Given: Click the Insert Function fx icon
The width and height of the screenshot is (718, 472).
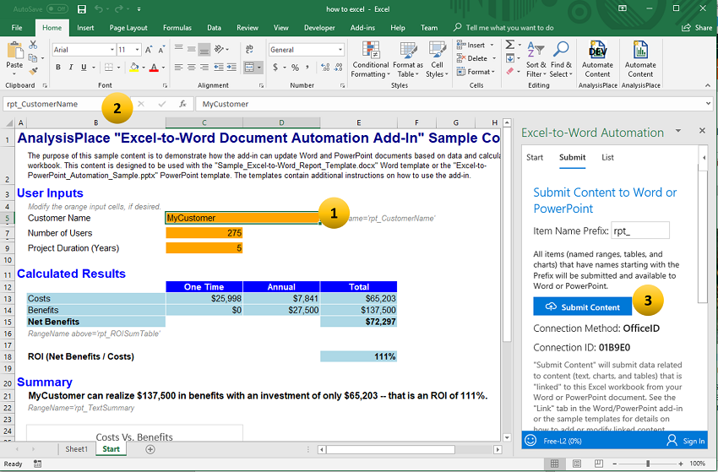Looking at the screenshot, I should point(182,104).
